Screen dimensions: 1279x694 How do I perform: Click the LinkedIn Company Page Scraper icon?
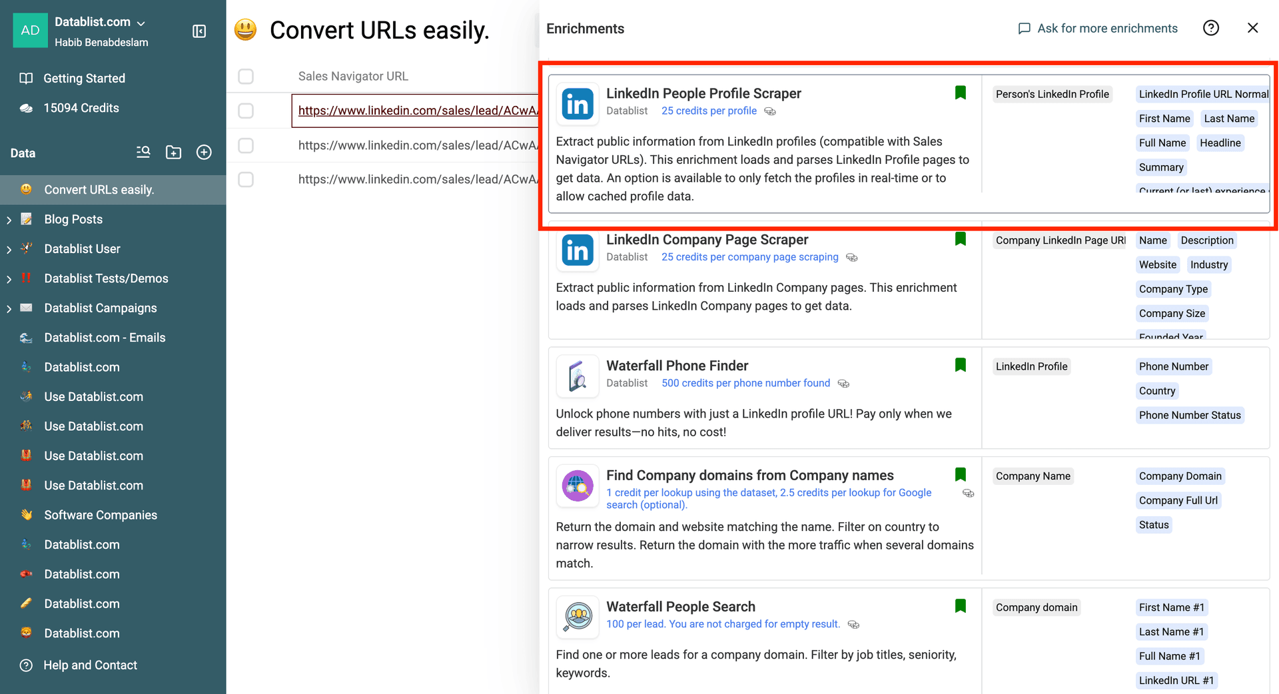(x=577, y=250)
